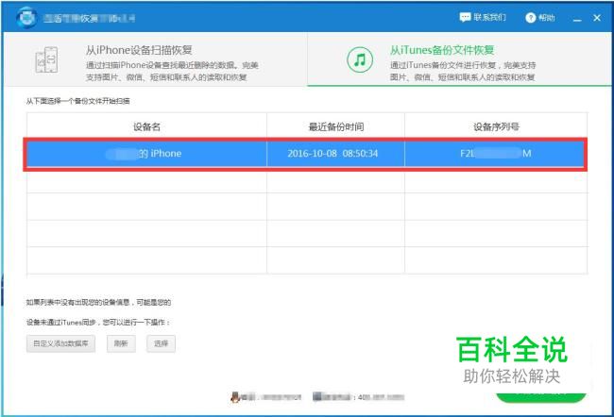Click the iTunes music note icon
Viewport: 614px width, 417px height.
(360, 59)
